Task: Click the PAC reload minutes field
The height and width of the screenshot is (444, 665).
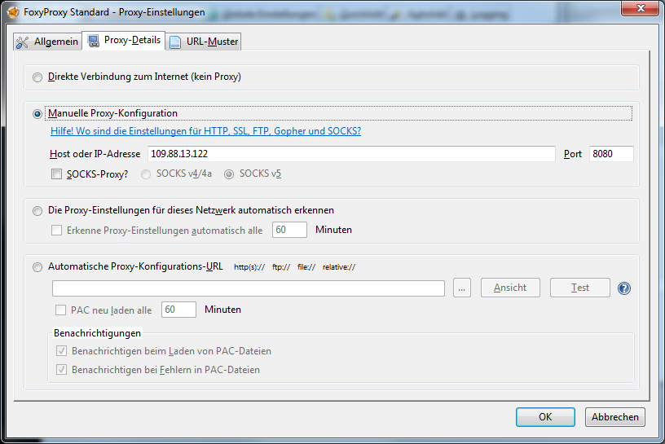Action: pos(178,310)
